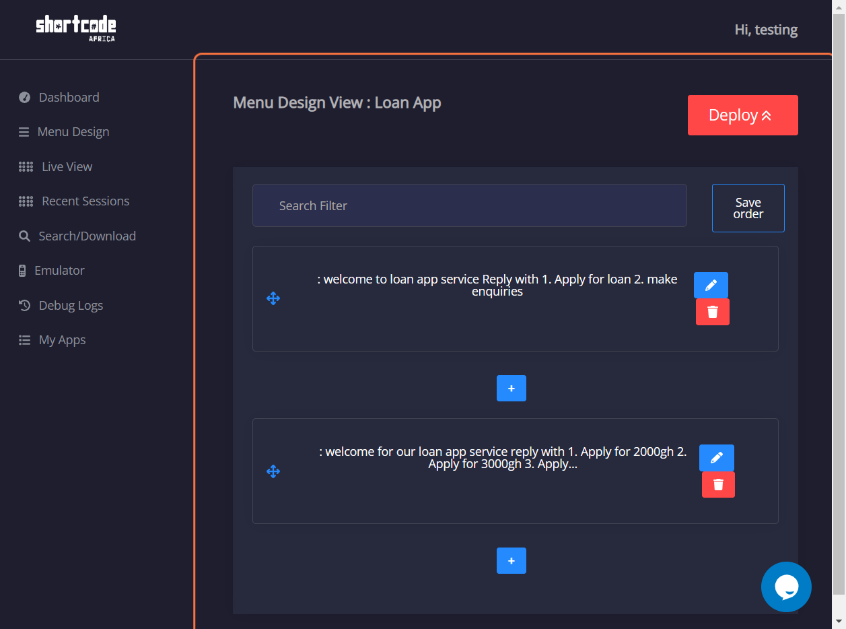This screenshot has height=629, width=846.
Task: Click the My Apps list icon
Action: pos(25,340)
